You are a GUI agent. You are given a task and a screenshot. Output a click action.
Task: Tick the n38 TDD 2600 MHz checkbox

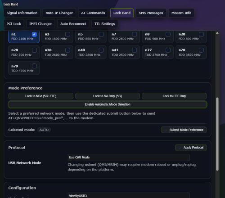(x=67, y=50)
